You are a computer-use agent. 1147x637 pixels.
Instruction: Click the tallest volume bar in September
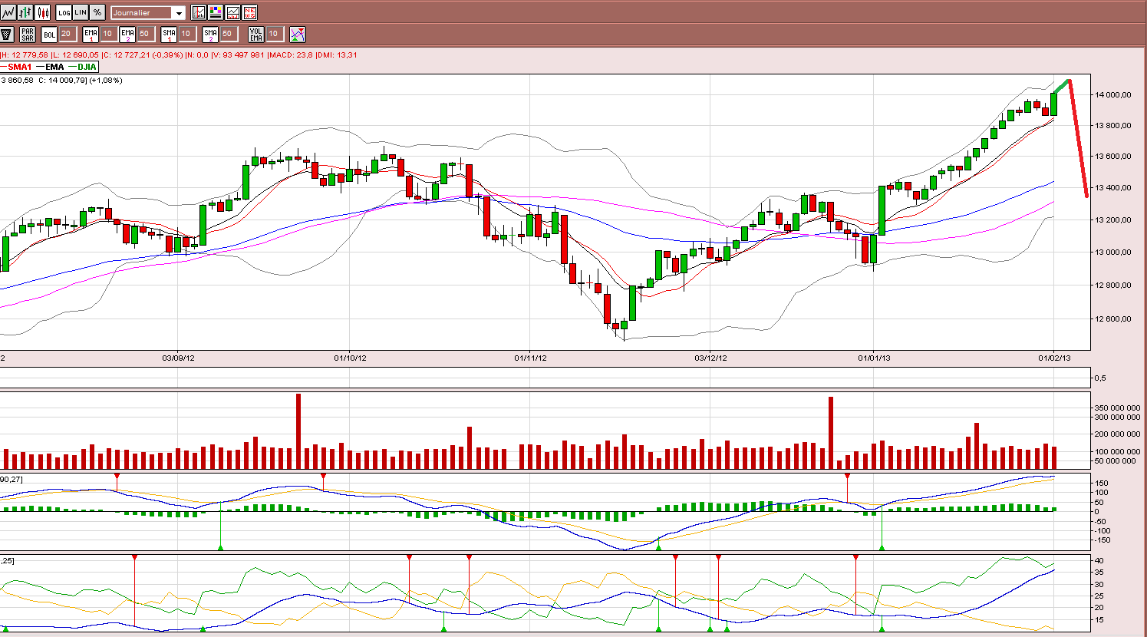[x=298, y=431]
